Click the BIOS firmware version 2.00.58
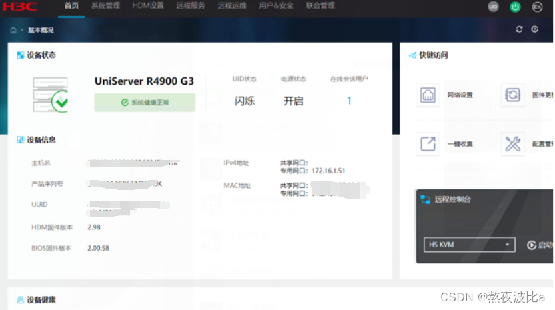The image size is (555, 310). (99, 248)
